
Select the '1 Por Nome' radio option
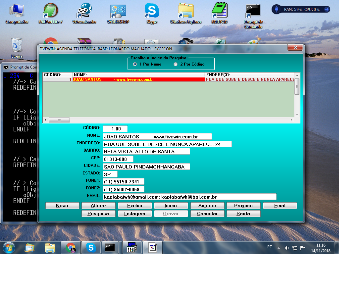(135, 64)
